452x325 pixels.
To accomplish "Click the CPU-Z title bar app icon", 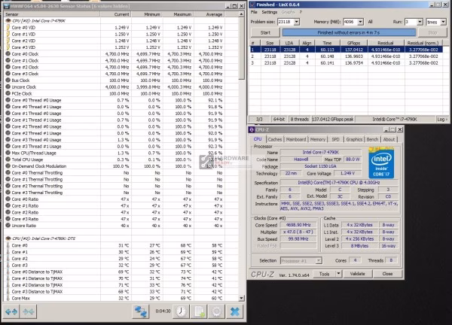I will pos(252,130).
